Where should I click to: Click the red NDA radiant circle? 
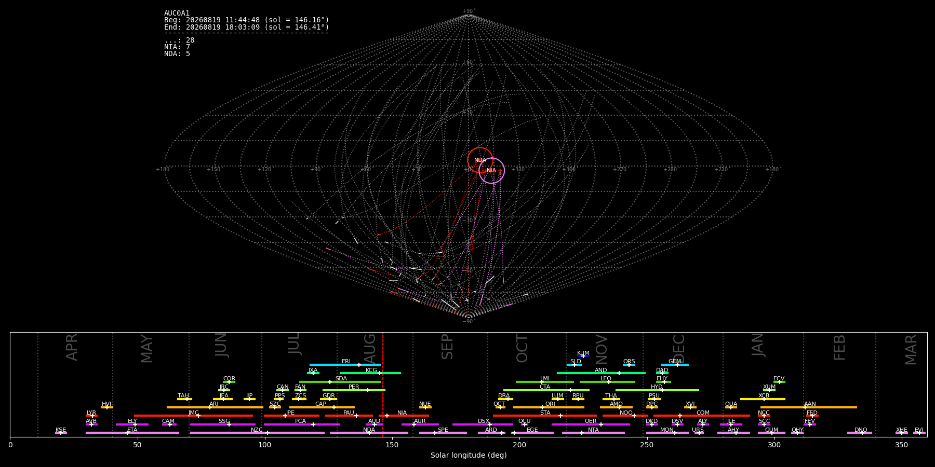click(x=480, y=160)
